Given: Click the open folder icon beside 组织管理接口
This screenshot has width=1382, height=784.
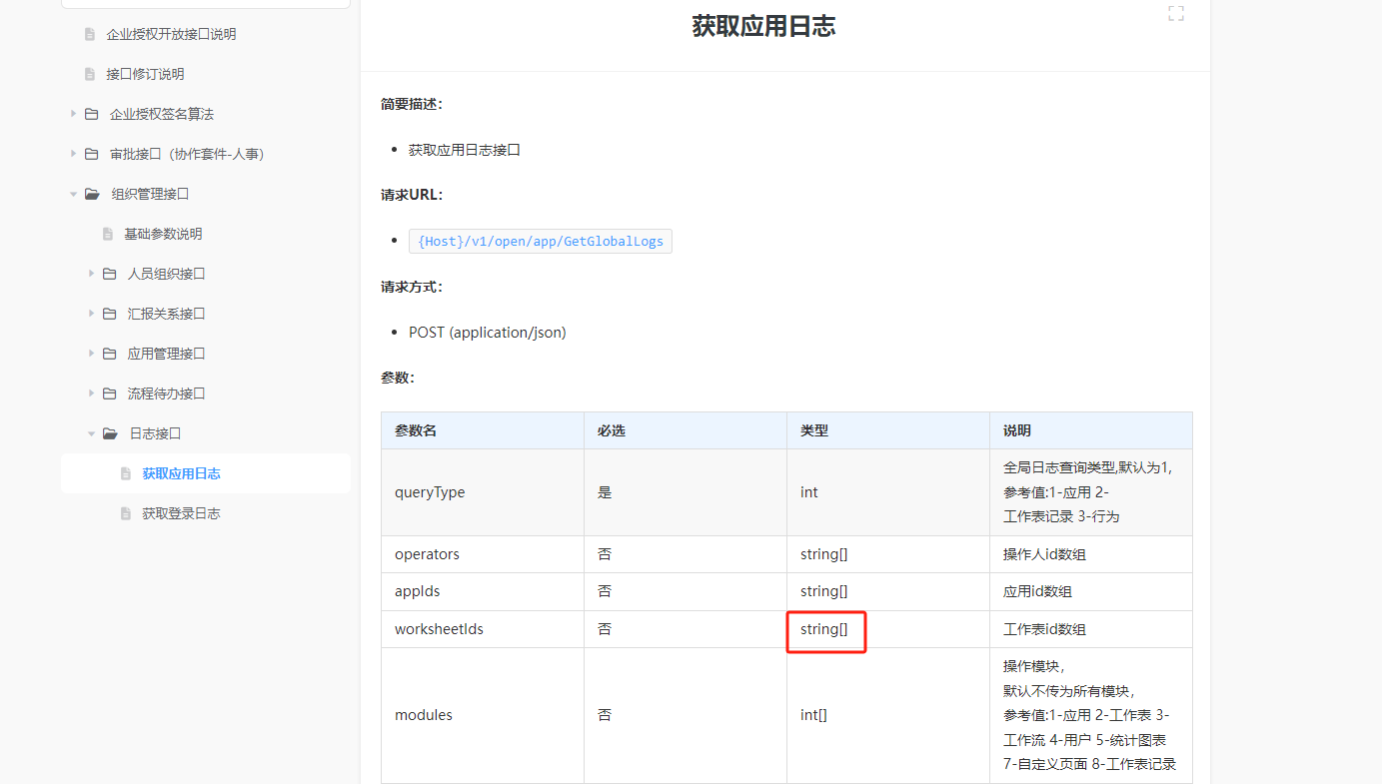Looking at the screenshot, I should pyautogui.click(x=92, y=194).
